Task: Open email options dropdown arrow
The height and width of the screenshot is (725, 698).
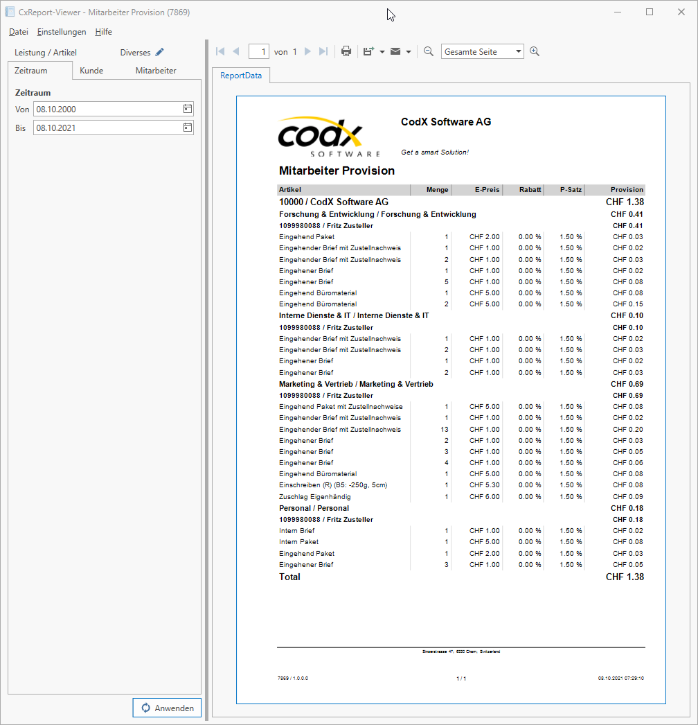Action: (x=409, y=52)
